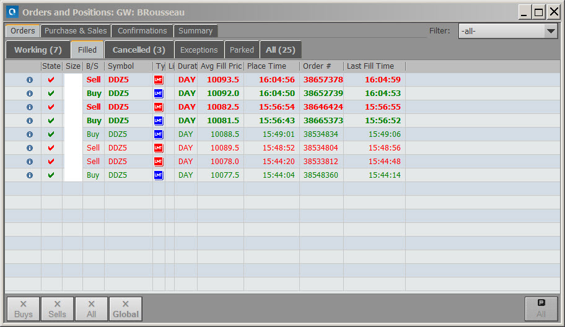Image resolution: width=565 pixels, height=327 pixels.
Task: Show Working (7) orders
Action: (x=38, y=50)
